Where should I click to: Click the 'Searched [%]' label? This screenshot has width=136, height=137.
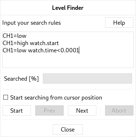coord(21,78)
